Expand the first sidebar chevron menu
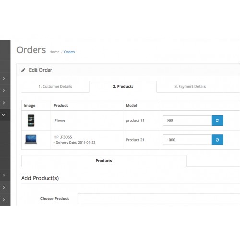Viewport: 240px width, 240px height. tap(4, 79)
